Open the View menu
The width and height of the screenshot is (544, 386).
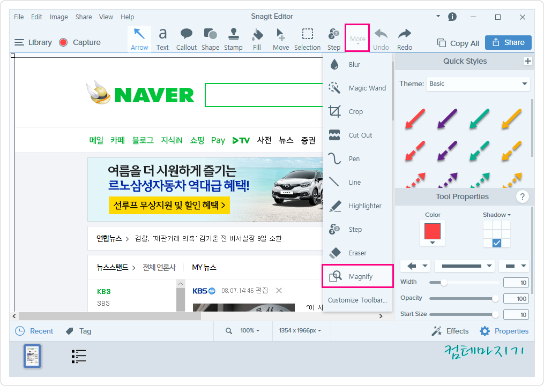pyautogui.click(x=106, y=17)
